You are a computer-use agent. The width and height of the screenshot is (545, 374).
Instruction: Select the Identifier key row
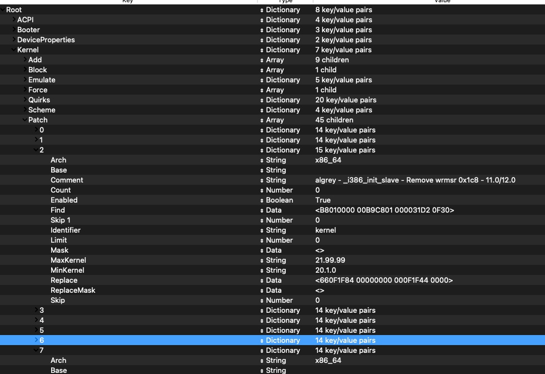click(x=65, y=230)
